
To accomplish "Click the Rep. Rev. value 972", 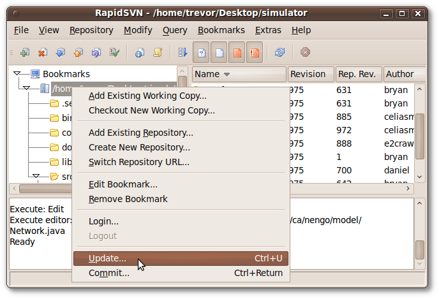I will (x=344, y=130).
